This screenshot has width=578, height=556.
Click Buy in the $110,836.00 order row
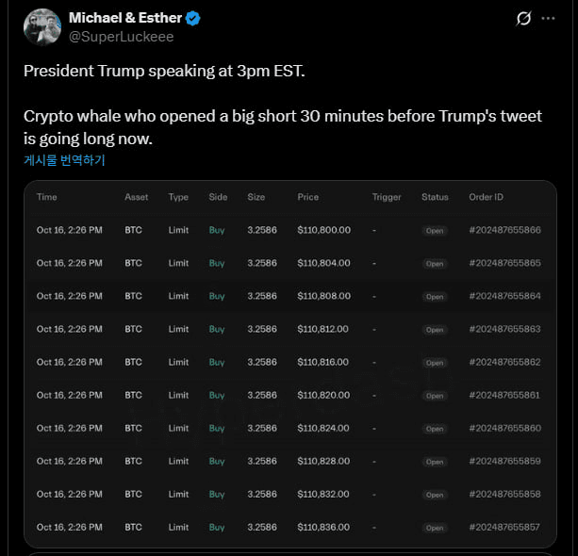(217, 527)
